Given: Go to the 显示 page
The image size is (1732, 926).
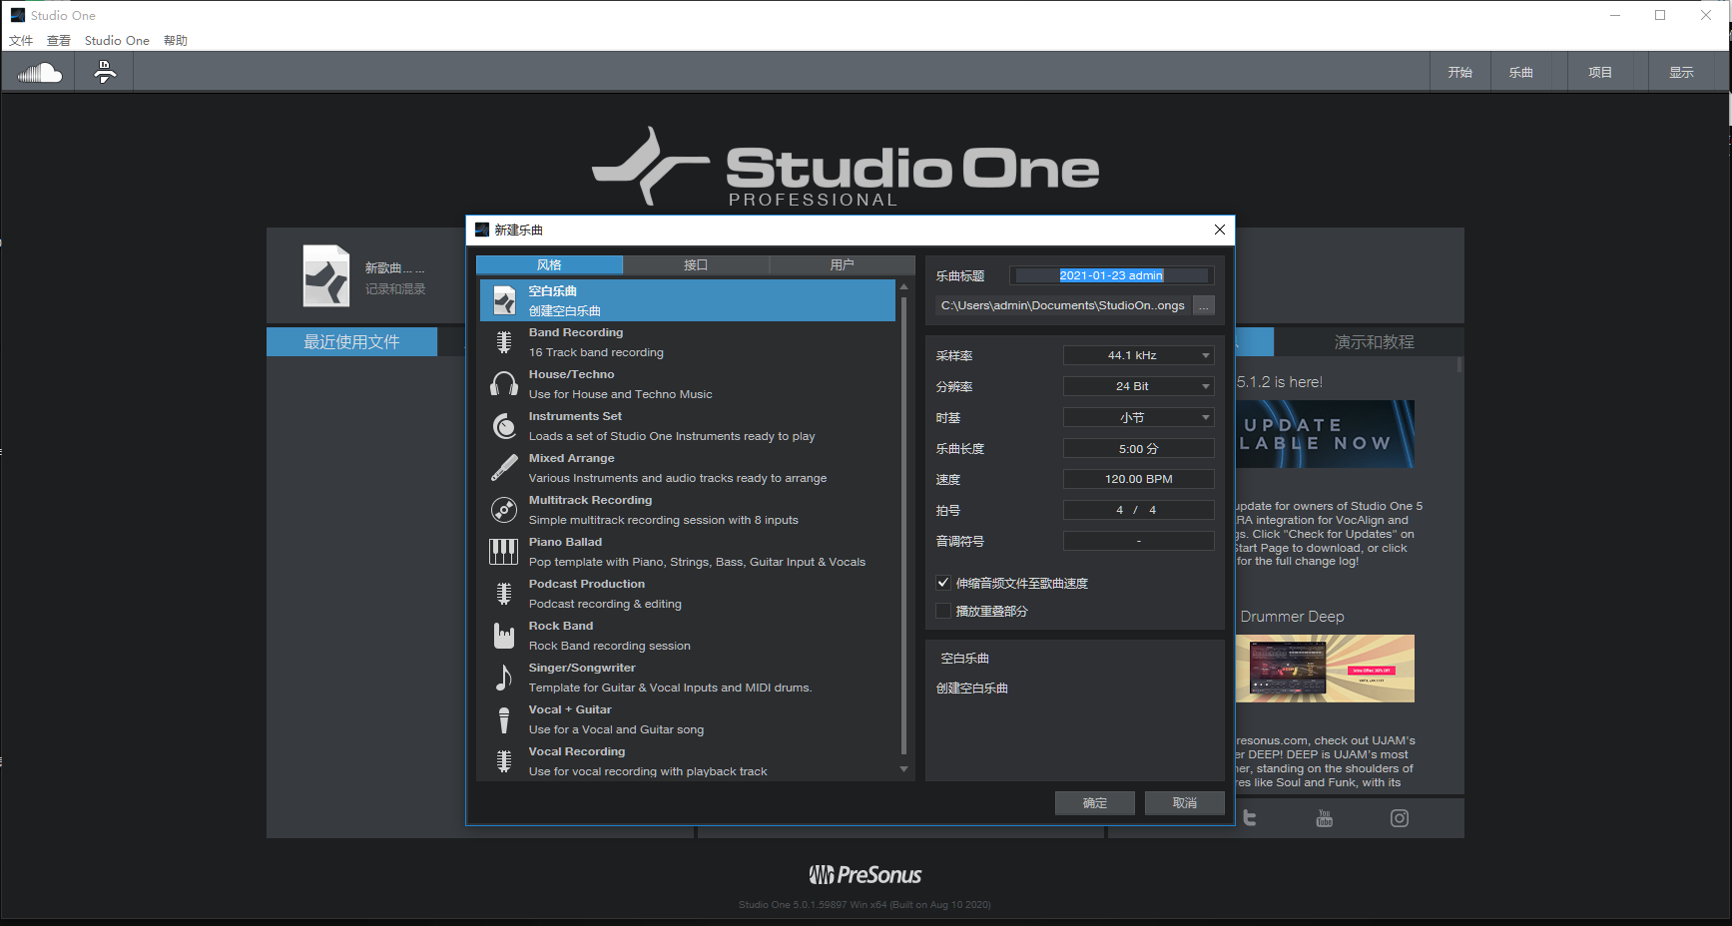Looking at the screenshot, I should pos(1682,72).
